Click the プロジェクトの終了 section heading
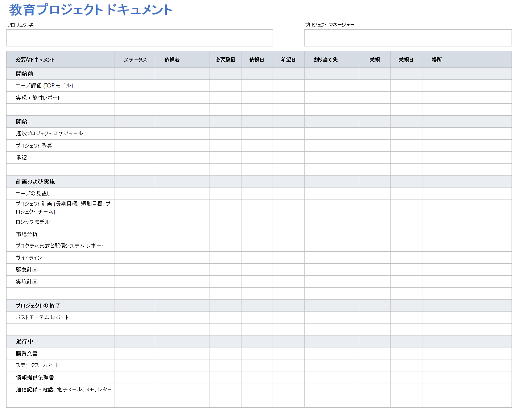Image resolution: width=517 pixels, height=412 pixels. [x=38, y=305]
